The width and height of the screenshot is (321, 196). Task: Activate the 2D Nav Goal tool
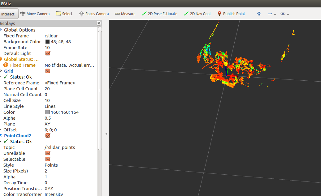click(197, 14)
